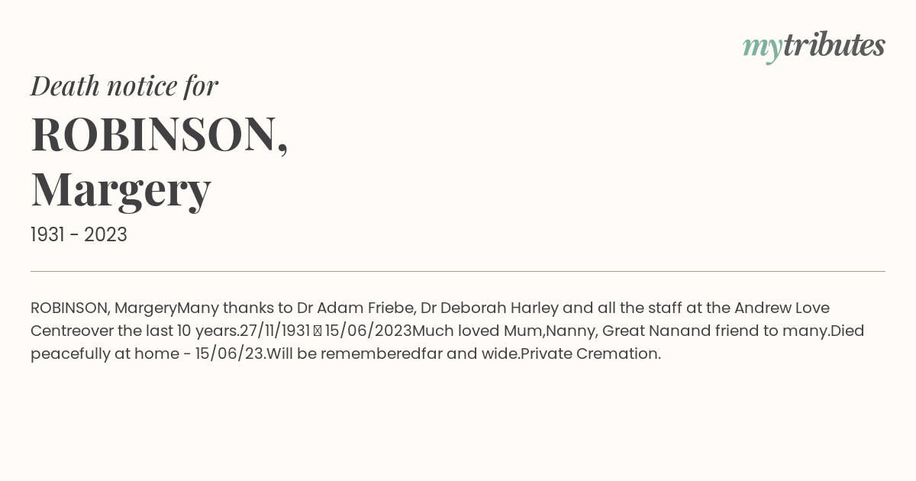The width and height of the screenshot is (916, 481).
Task: Click the green "my" part of logo
Action: point(763,49)
